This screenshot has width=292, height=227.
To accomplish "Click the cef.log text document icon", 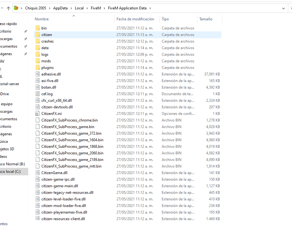I will [37, 94].
